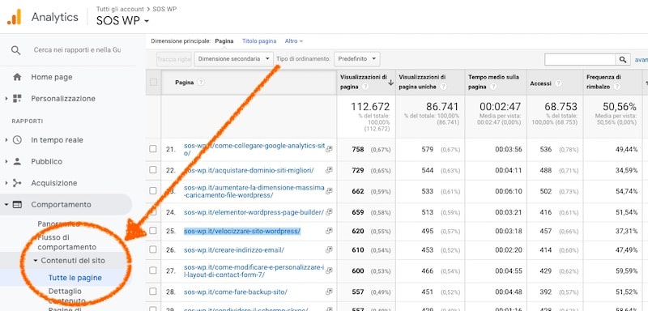
Task: Expand the In tempo reale section arrow
Action: point(6,140)
